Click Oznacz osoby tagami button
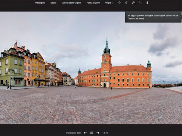 71,3
